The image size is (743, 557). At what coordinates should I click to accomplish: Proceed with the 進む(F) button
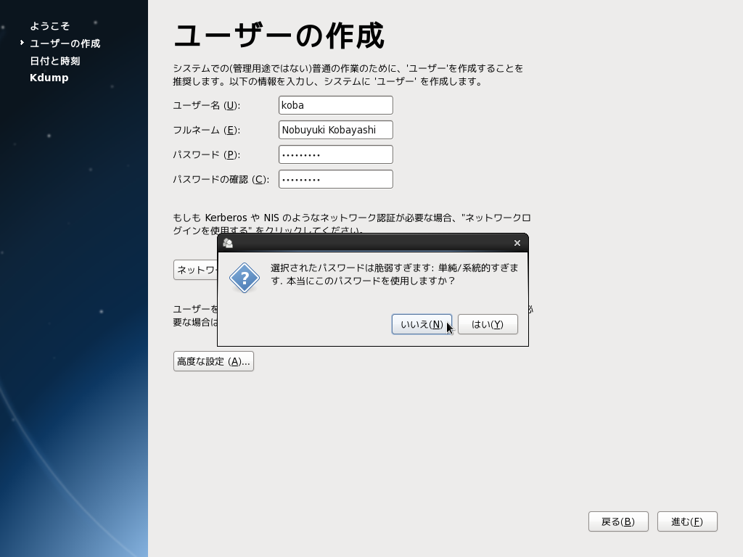click(686, 521)
